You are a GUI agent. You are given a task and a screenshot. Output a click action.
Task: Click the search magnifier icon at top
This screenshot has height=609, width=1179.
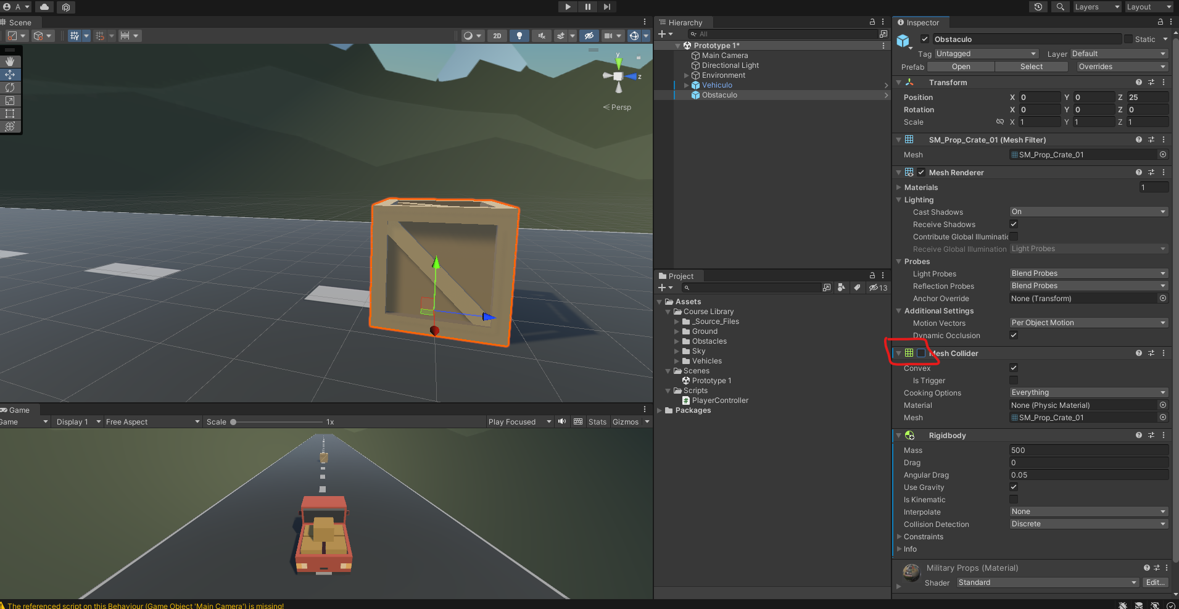pos(1060,7)
